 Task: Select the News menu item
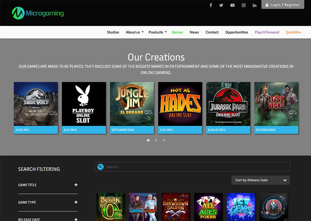pos(194,32)
